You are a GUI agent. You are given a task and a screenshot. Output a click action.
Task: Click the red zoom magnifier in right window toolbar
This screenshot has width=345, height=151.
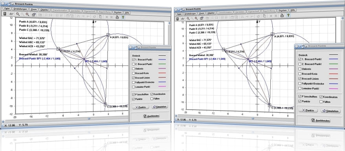pos(196,18)
